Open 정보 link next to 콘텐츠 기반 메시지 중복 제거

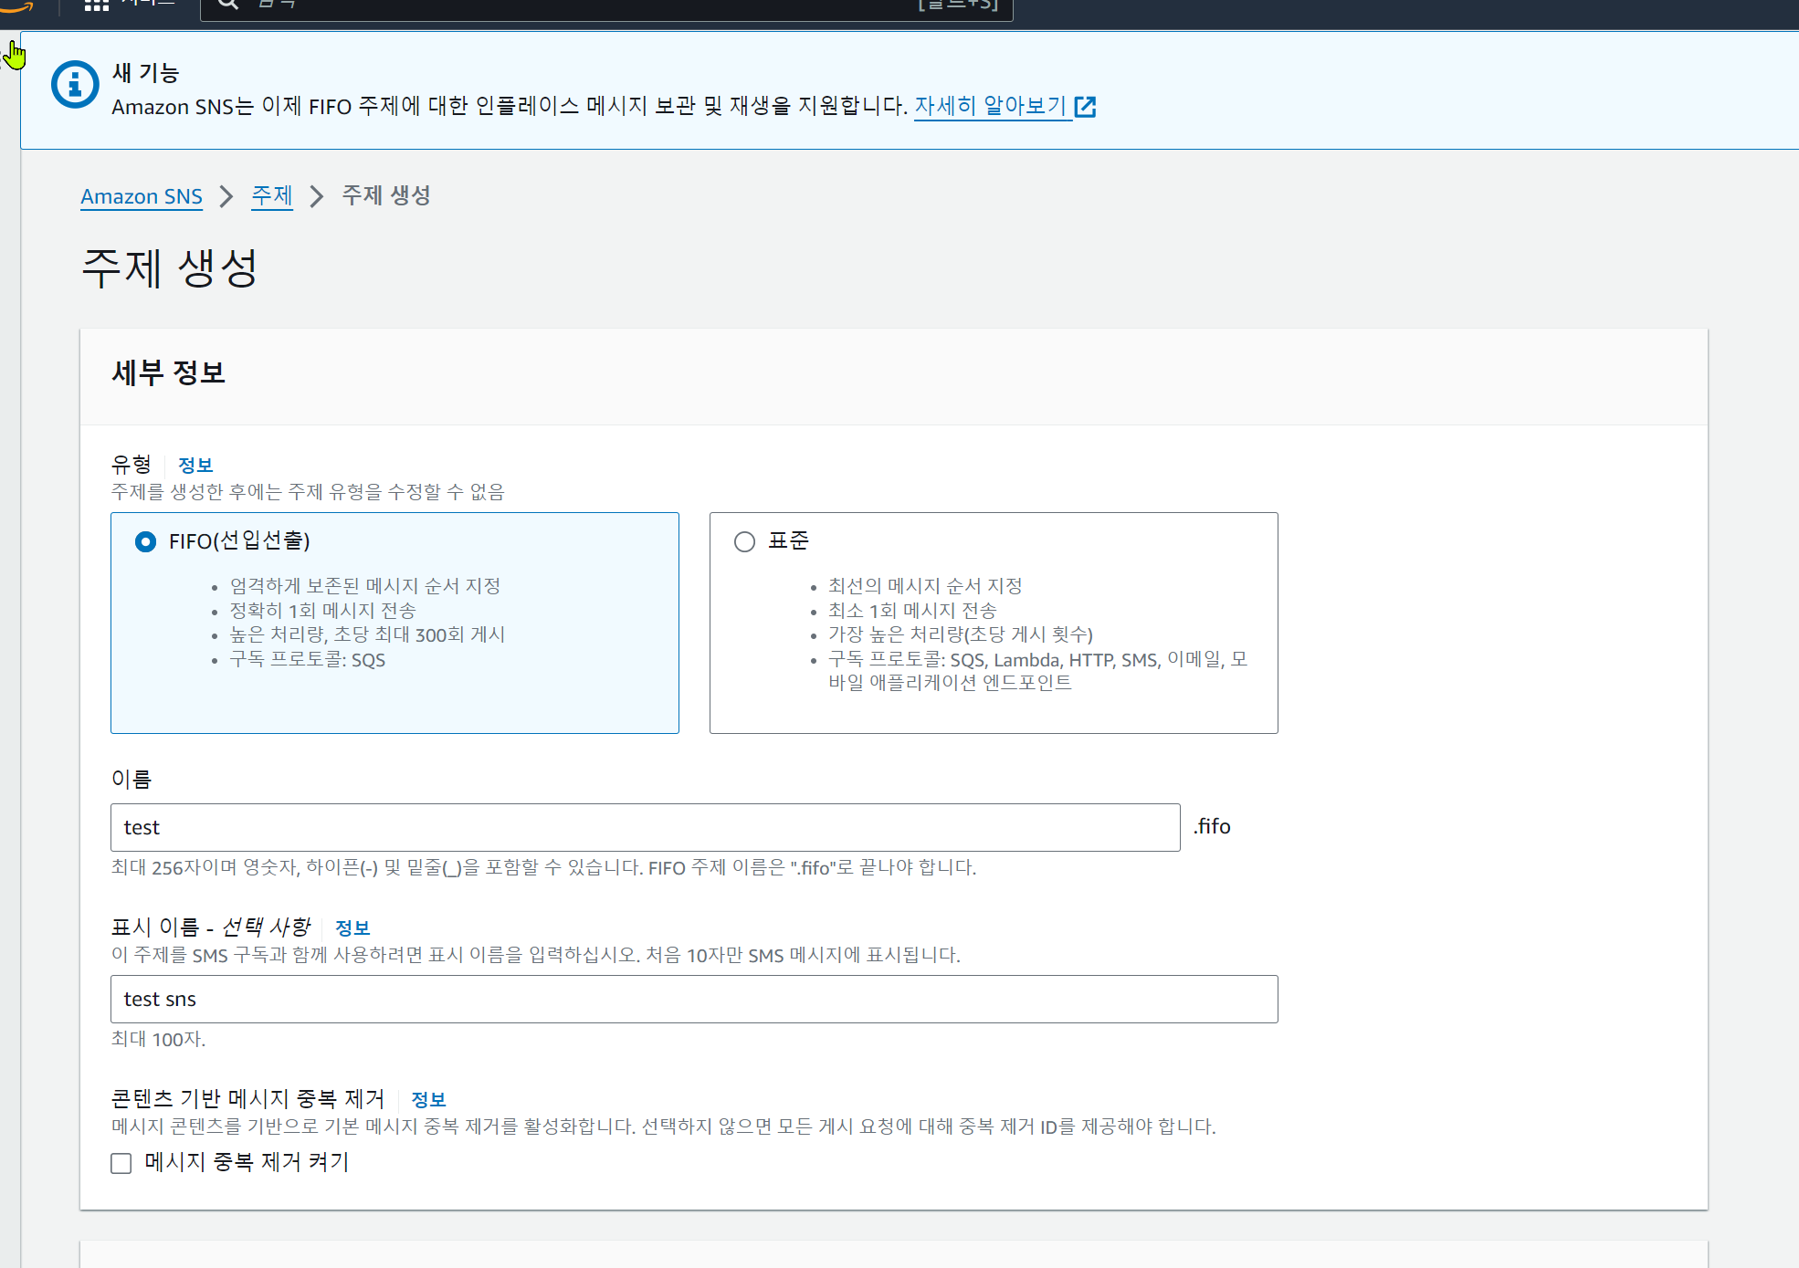click(427, 1099)
